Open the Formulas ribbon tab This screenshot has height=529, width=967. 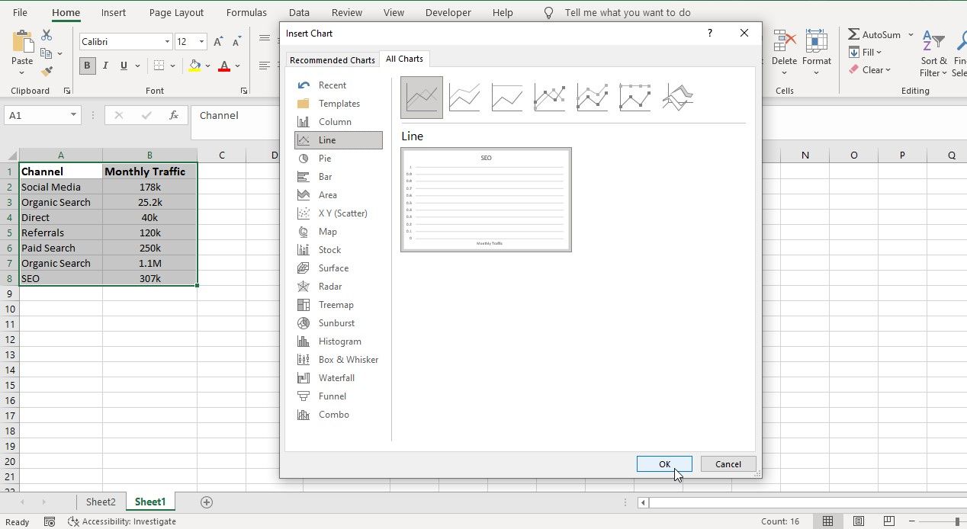pos(246,12)
